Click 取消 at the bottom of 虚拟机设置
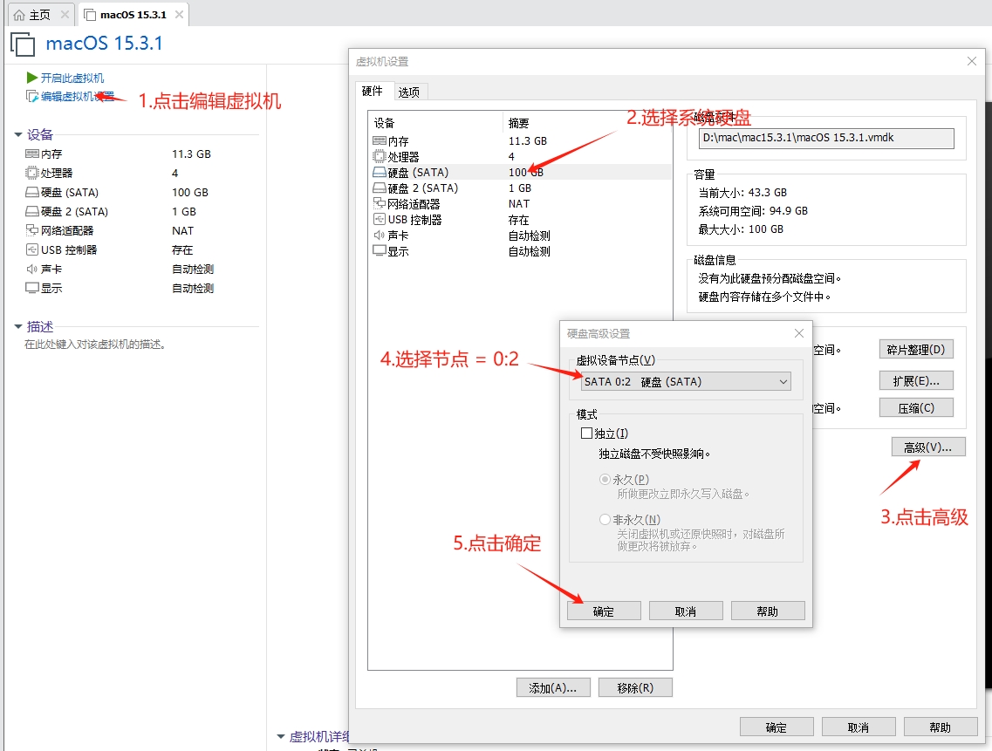Image resolution: width=992 pixels, height=751 pixels. tap(859, 727)
